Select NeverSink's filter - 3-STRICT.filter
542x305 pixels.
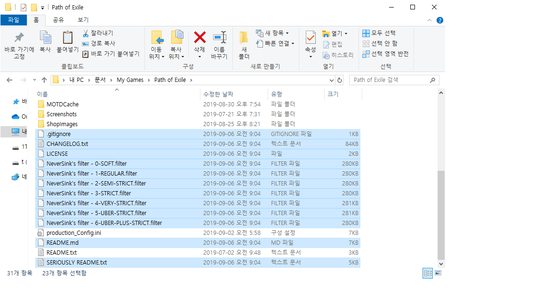tap(198, 193)
